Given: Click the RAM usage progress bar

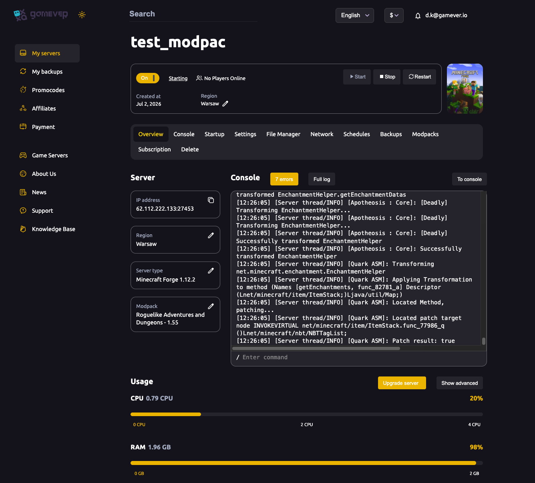Looking at the screenshot, I should pos(307,463).
